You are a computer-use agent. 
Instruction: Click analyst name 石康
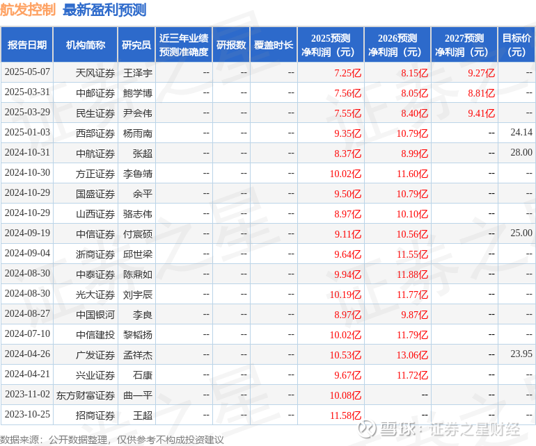[143, 375]
